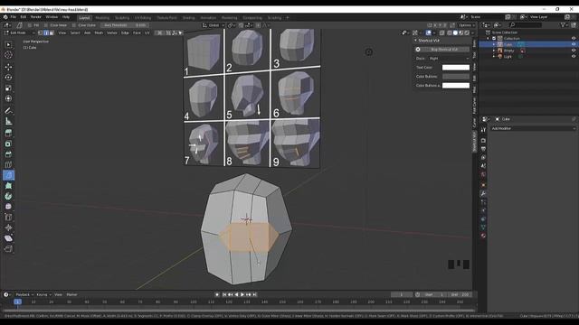The width and height of the screenshot is (579, 325).
Task: Toggle Collection visibility eye
Action: (x=574, y=38)
